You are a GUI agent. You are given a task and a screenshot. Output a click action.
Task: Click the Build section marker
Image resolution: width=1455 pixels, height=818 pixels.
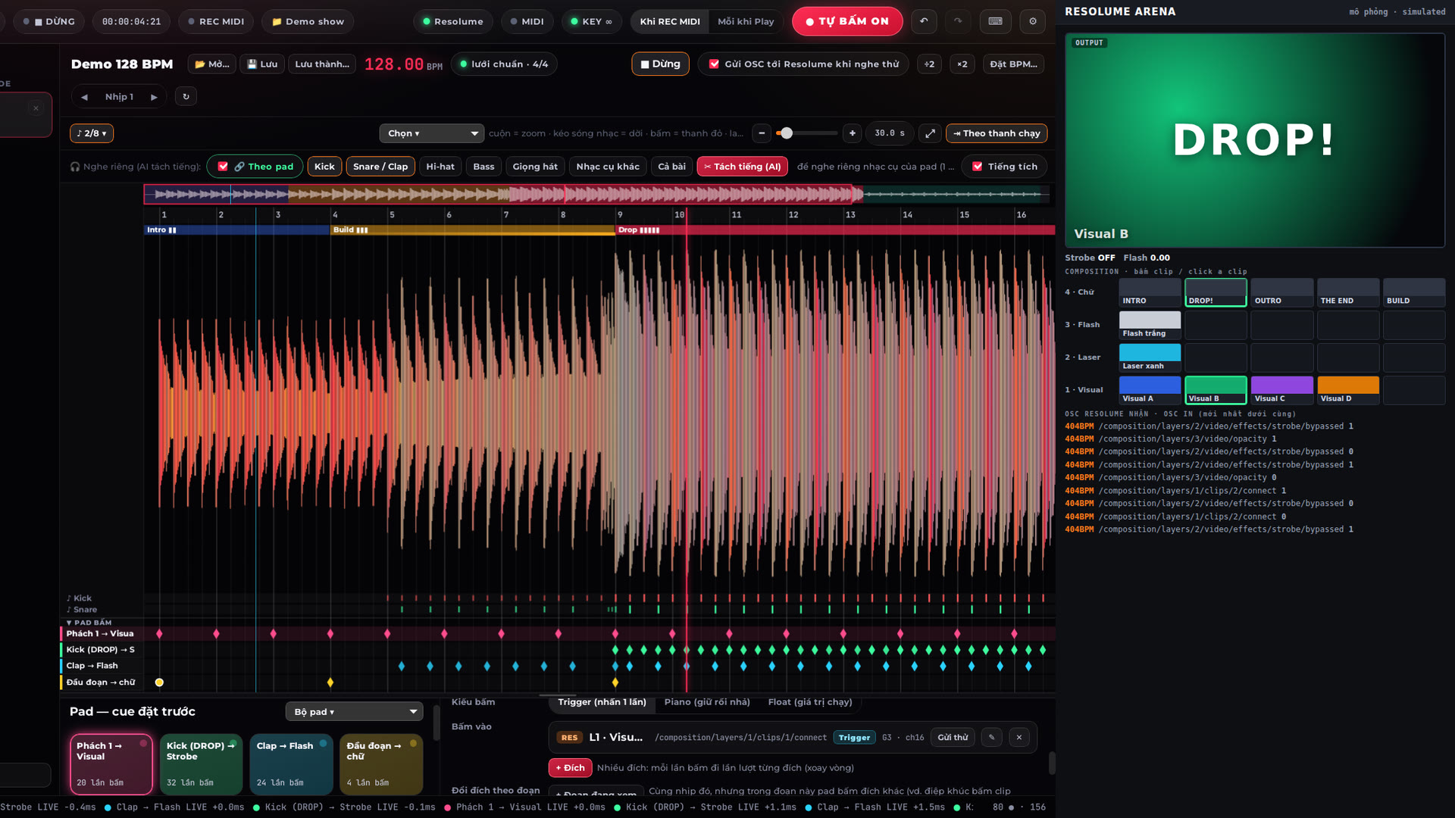(x=472, y=229)
